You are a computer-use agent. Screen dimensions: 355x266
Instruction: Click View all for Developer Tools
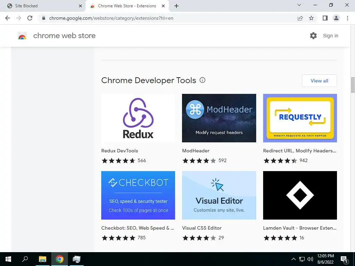[319, 81]
